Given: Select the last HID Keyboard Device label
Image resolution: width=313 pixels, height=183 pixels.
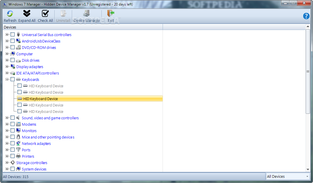Looking at the screenshot, I should (46, 111).
